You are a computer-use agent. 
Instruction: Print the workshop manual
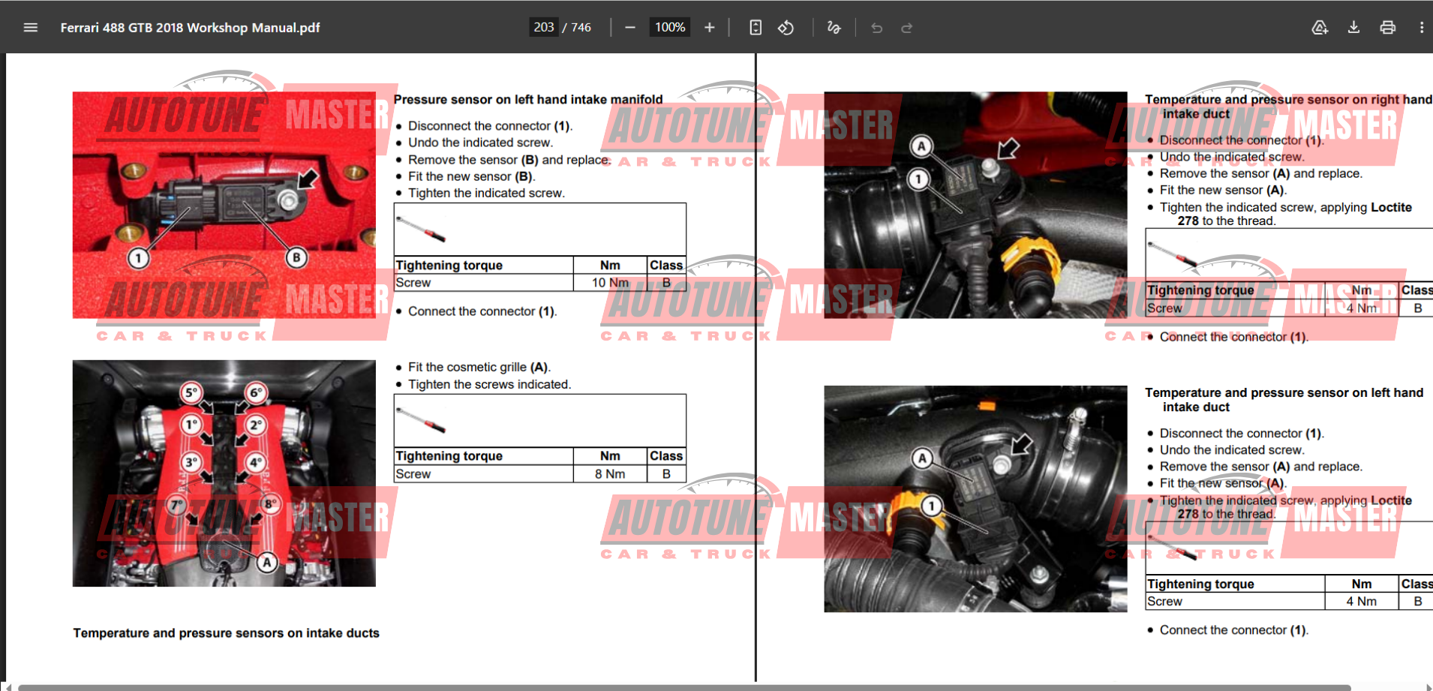1388,28
